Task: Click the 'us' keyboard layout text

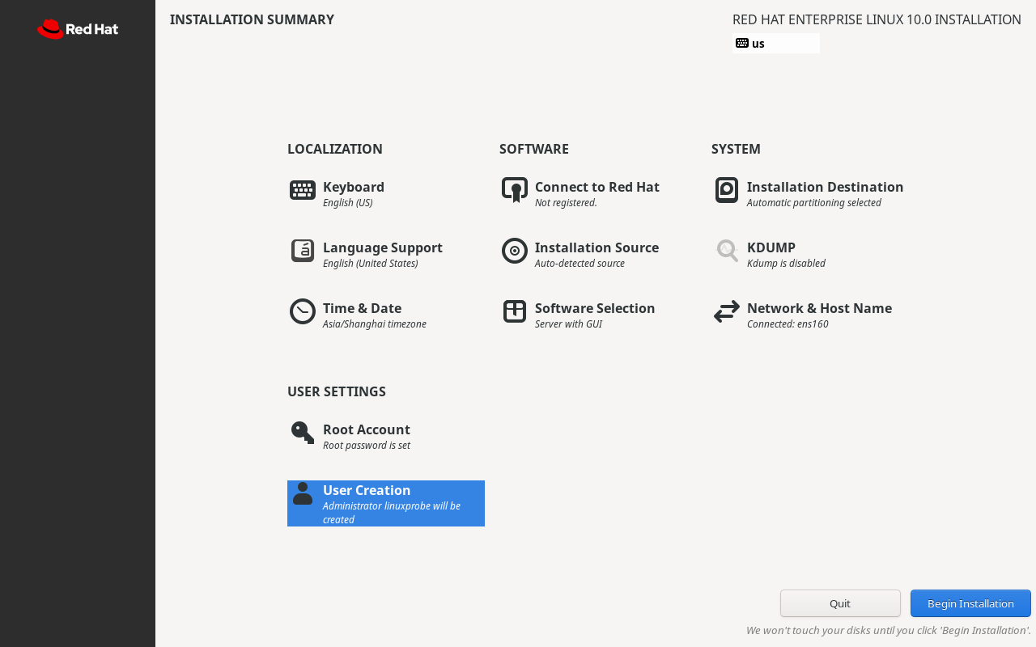Action: (758, 44)
